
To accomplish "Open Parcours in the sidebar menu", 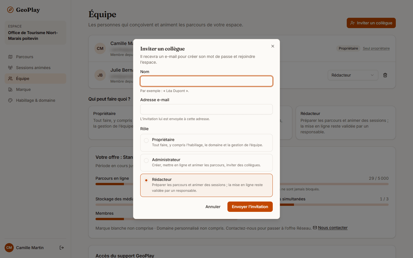I will (x=35, y=57).
